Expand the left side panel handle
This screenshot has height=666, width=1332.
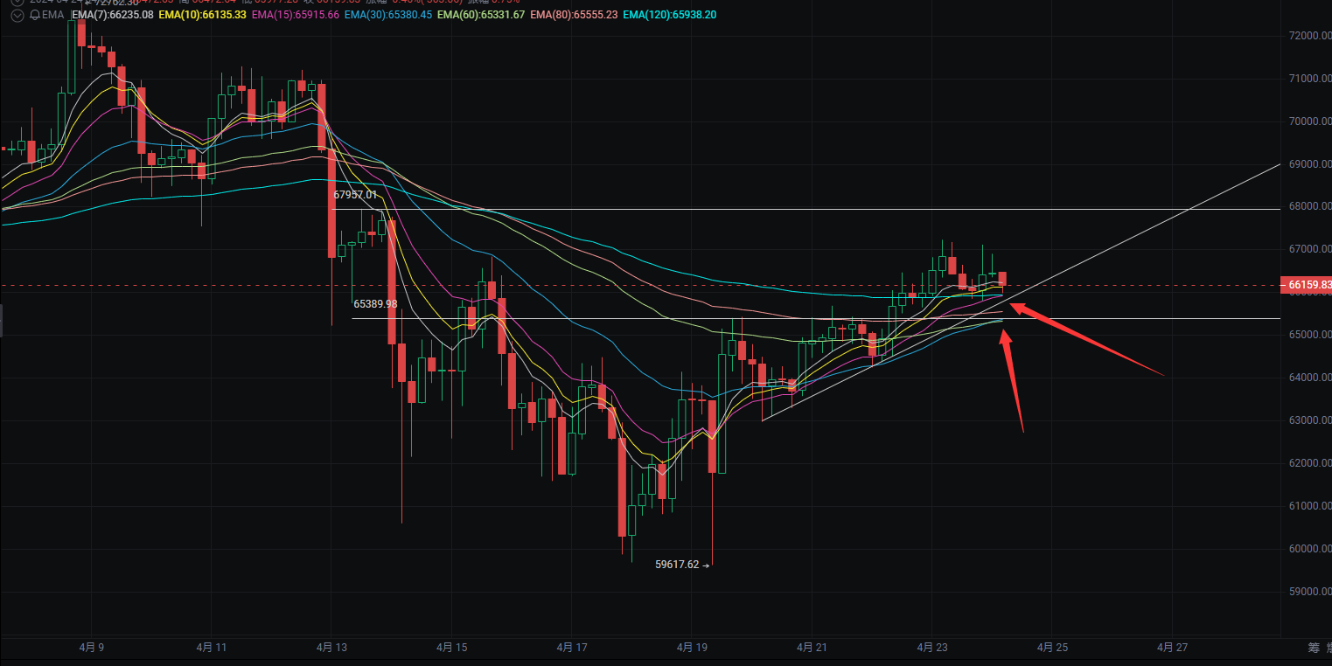coord(2,320)
